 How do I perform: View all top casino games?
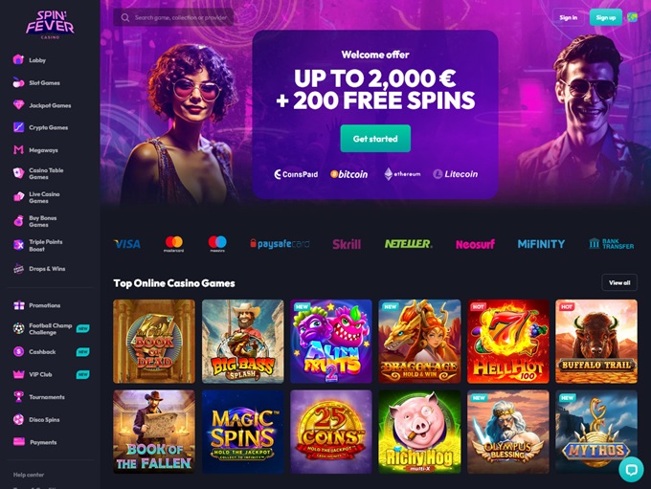[x=619, y=282]
